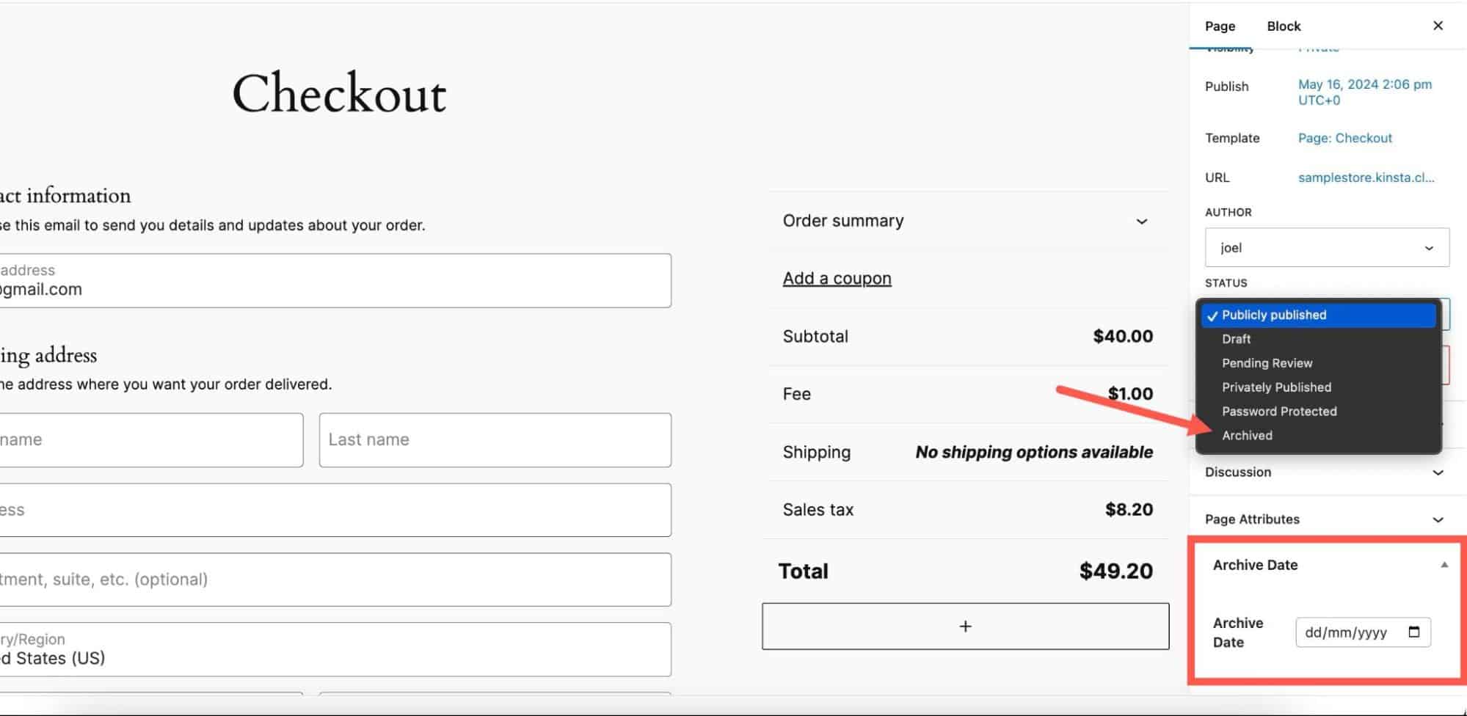Expand the Discussion settings
Screen dimensions: 1467x716
click(x=1436, y=472)
